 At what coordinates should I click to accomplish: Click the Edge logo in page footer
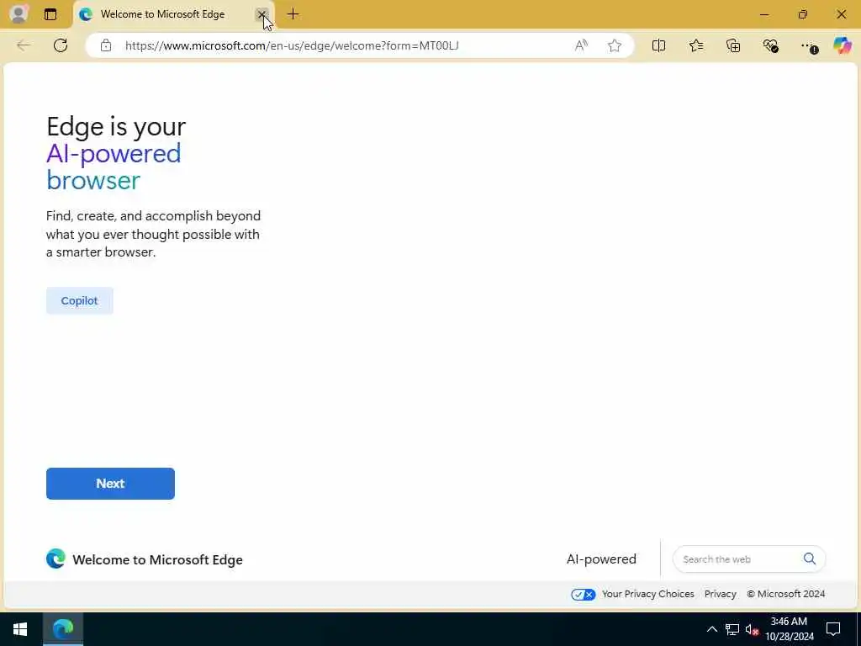point(55,559)
